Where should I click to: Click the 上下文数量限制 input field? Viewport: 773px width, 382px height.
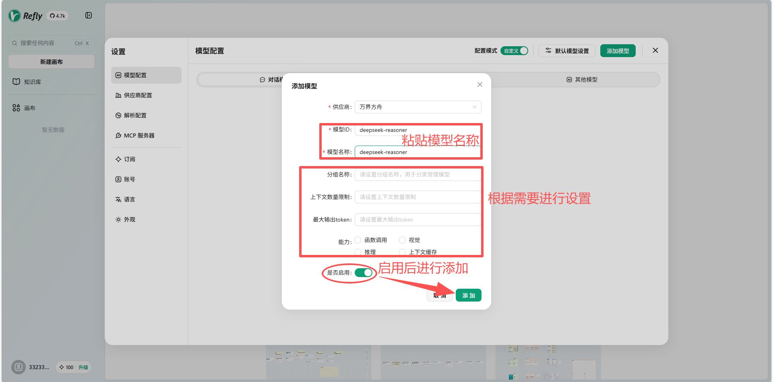pyautogui.click(x=418, y=197)
